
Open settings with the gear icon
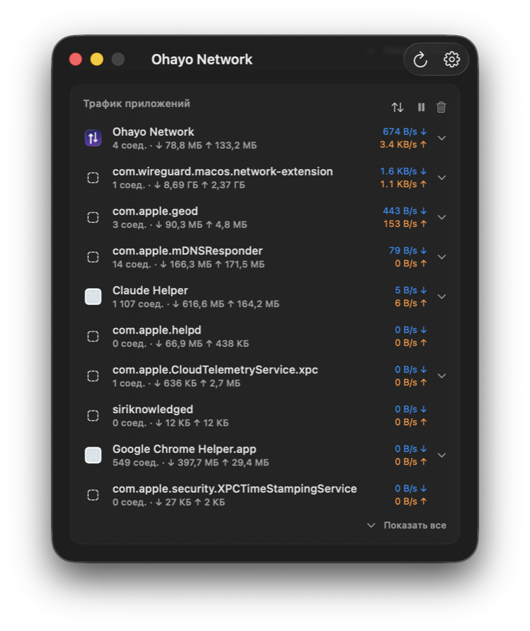point(451,60)
